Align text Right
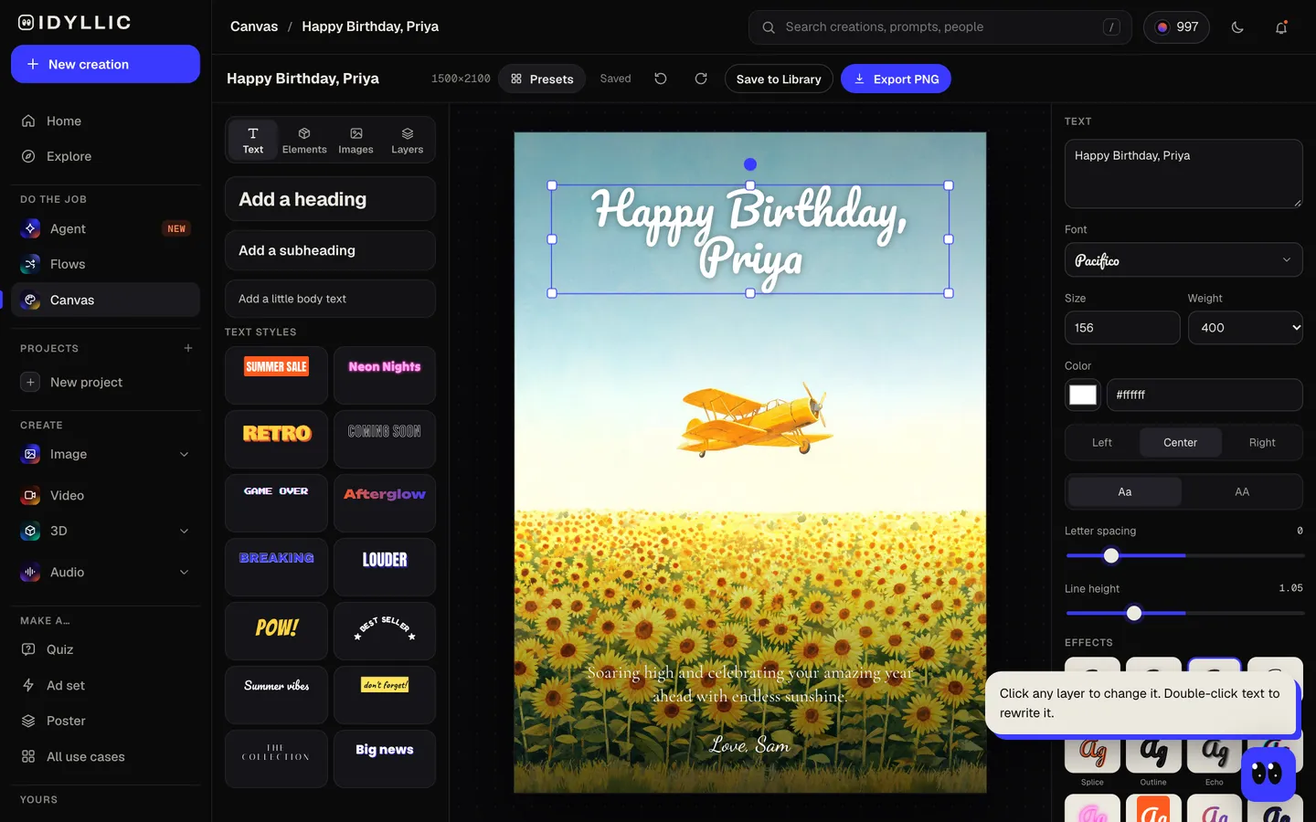1316x822 pixels. click(1262, 442)
